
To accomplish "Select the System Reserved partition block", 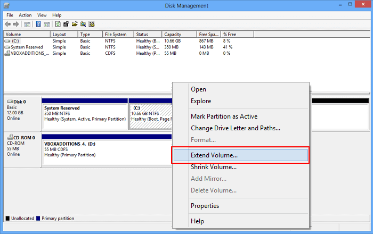I will point(85,115).
